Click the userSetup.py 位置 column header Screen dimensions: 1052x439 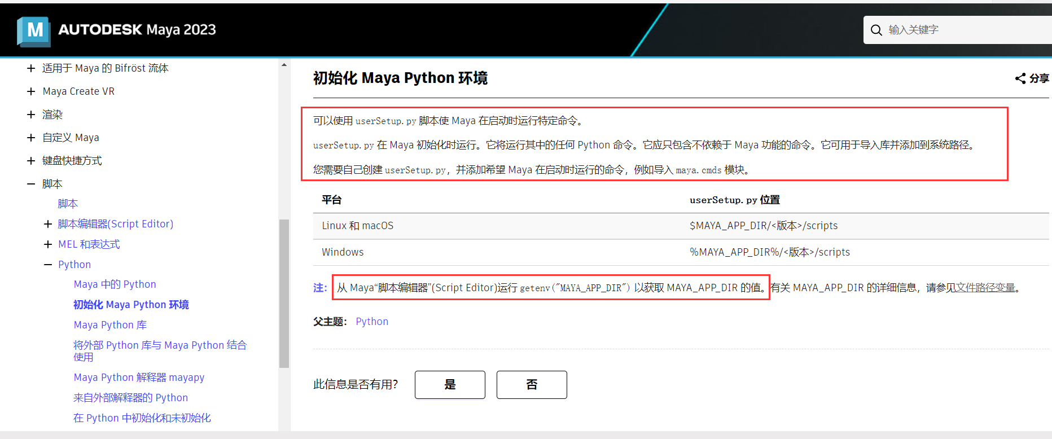[x=735, y=200]
